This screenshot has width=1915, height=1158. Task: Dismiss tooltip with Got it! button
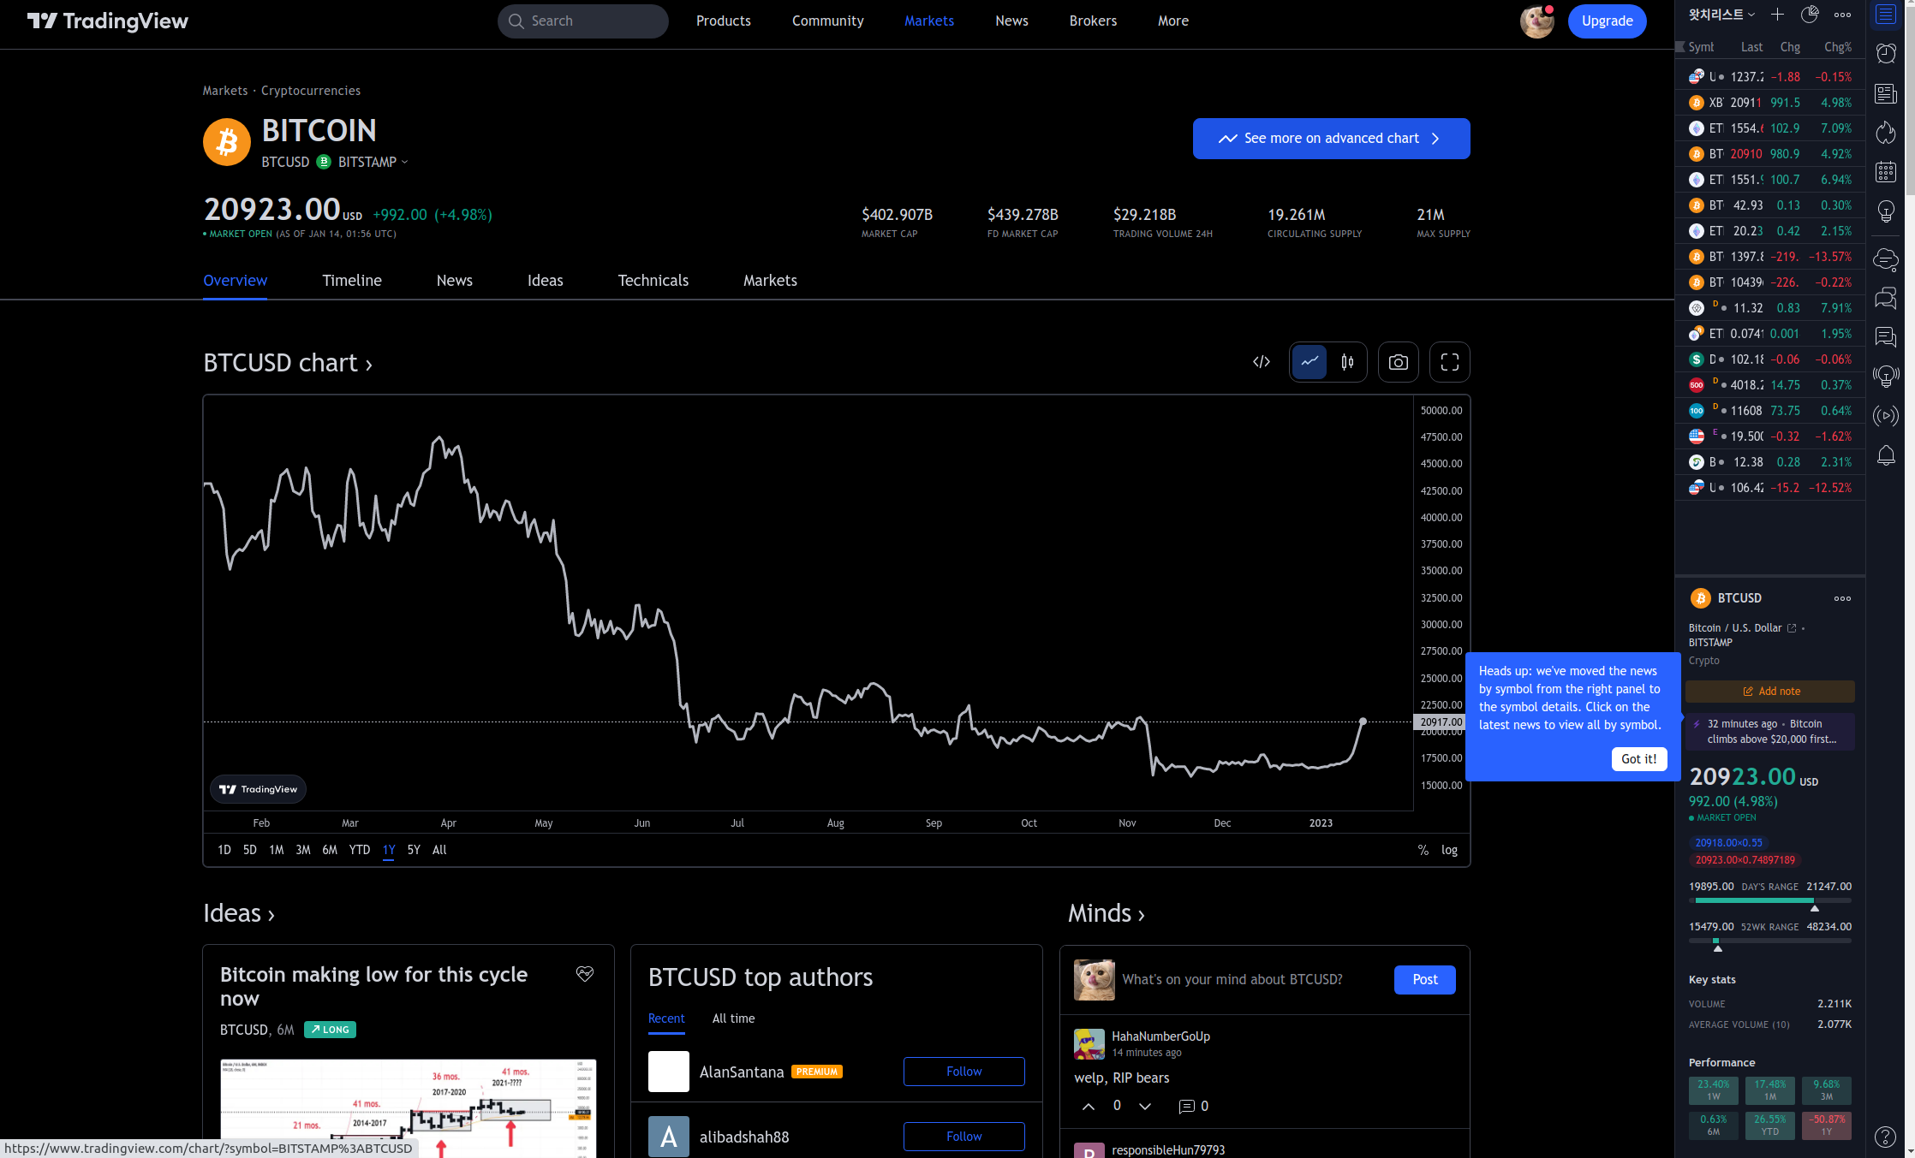(1638, 759)
